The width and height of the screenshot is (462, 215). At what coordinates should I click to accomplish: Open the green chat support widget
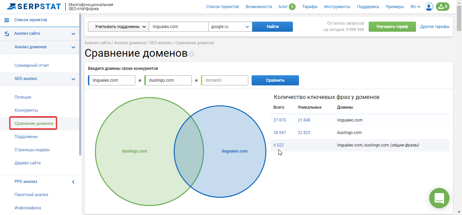(x=439, y=198)
